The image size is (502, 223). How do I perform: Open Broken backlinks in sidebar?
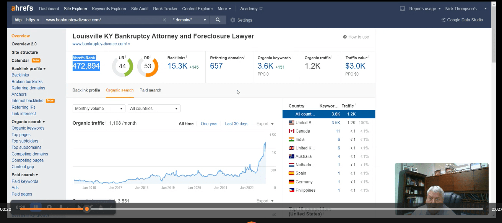coord(27,82)
